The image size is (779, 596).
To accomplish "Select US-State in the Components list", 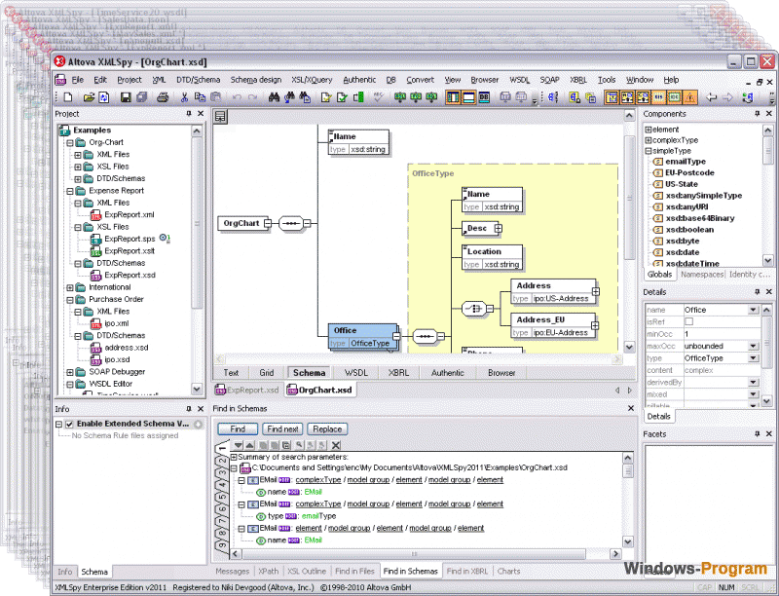I will pyautogui.click(x=681, y=184).
